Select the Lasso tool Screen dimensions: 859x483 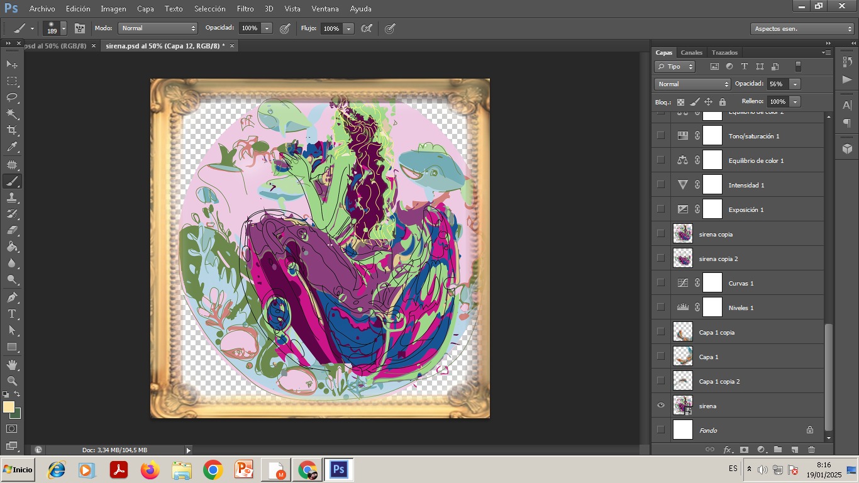click(12, 97)
